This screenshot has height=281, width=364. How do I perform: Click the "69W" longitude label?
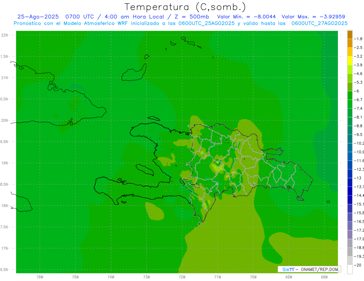289,277
